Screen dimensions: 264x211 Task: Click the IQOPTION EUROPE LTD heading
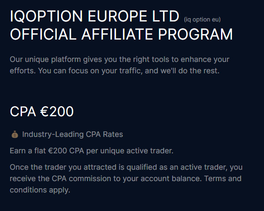click(x=95, y=17)
